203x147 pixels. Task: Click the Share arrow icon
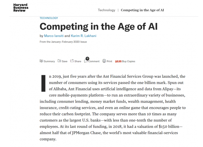pos(72,61)
